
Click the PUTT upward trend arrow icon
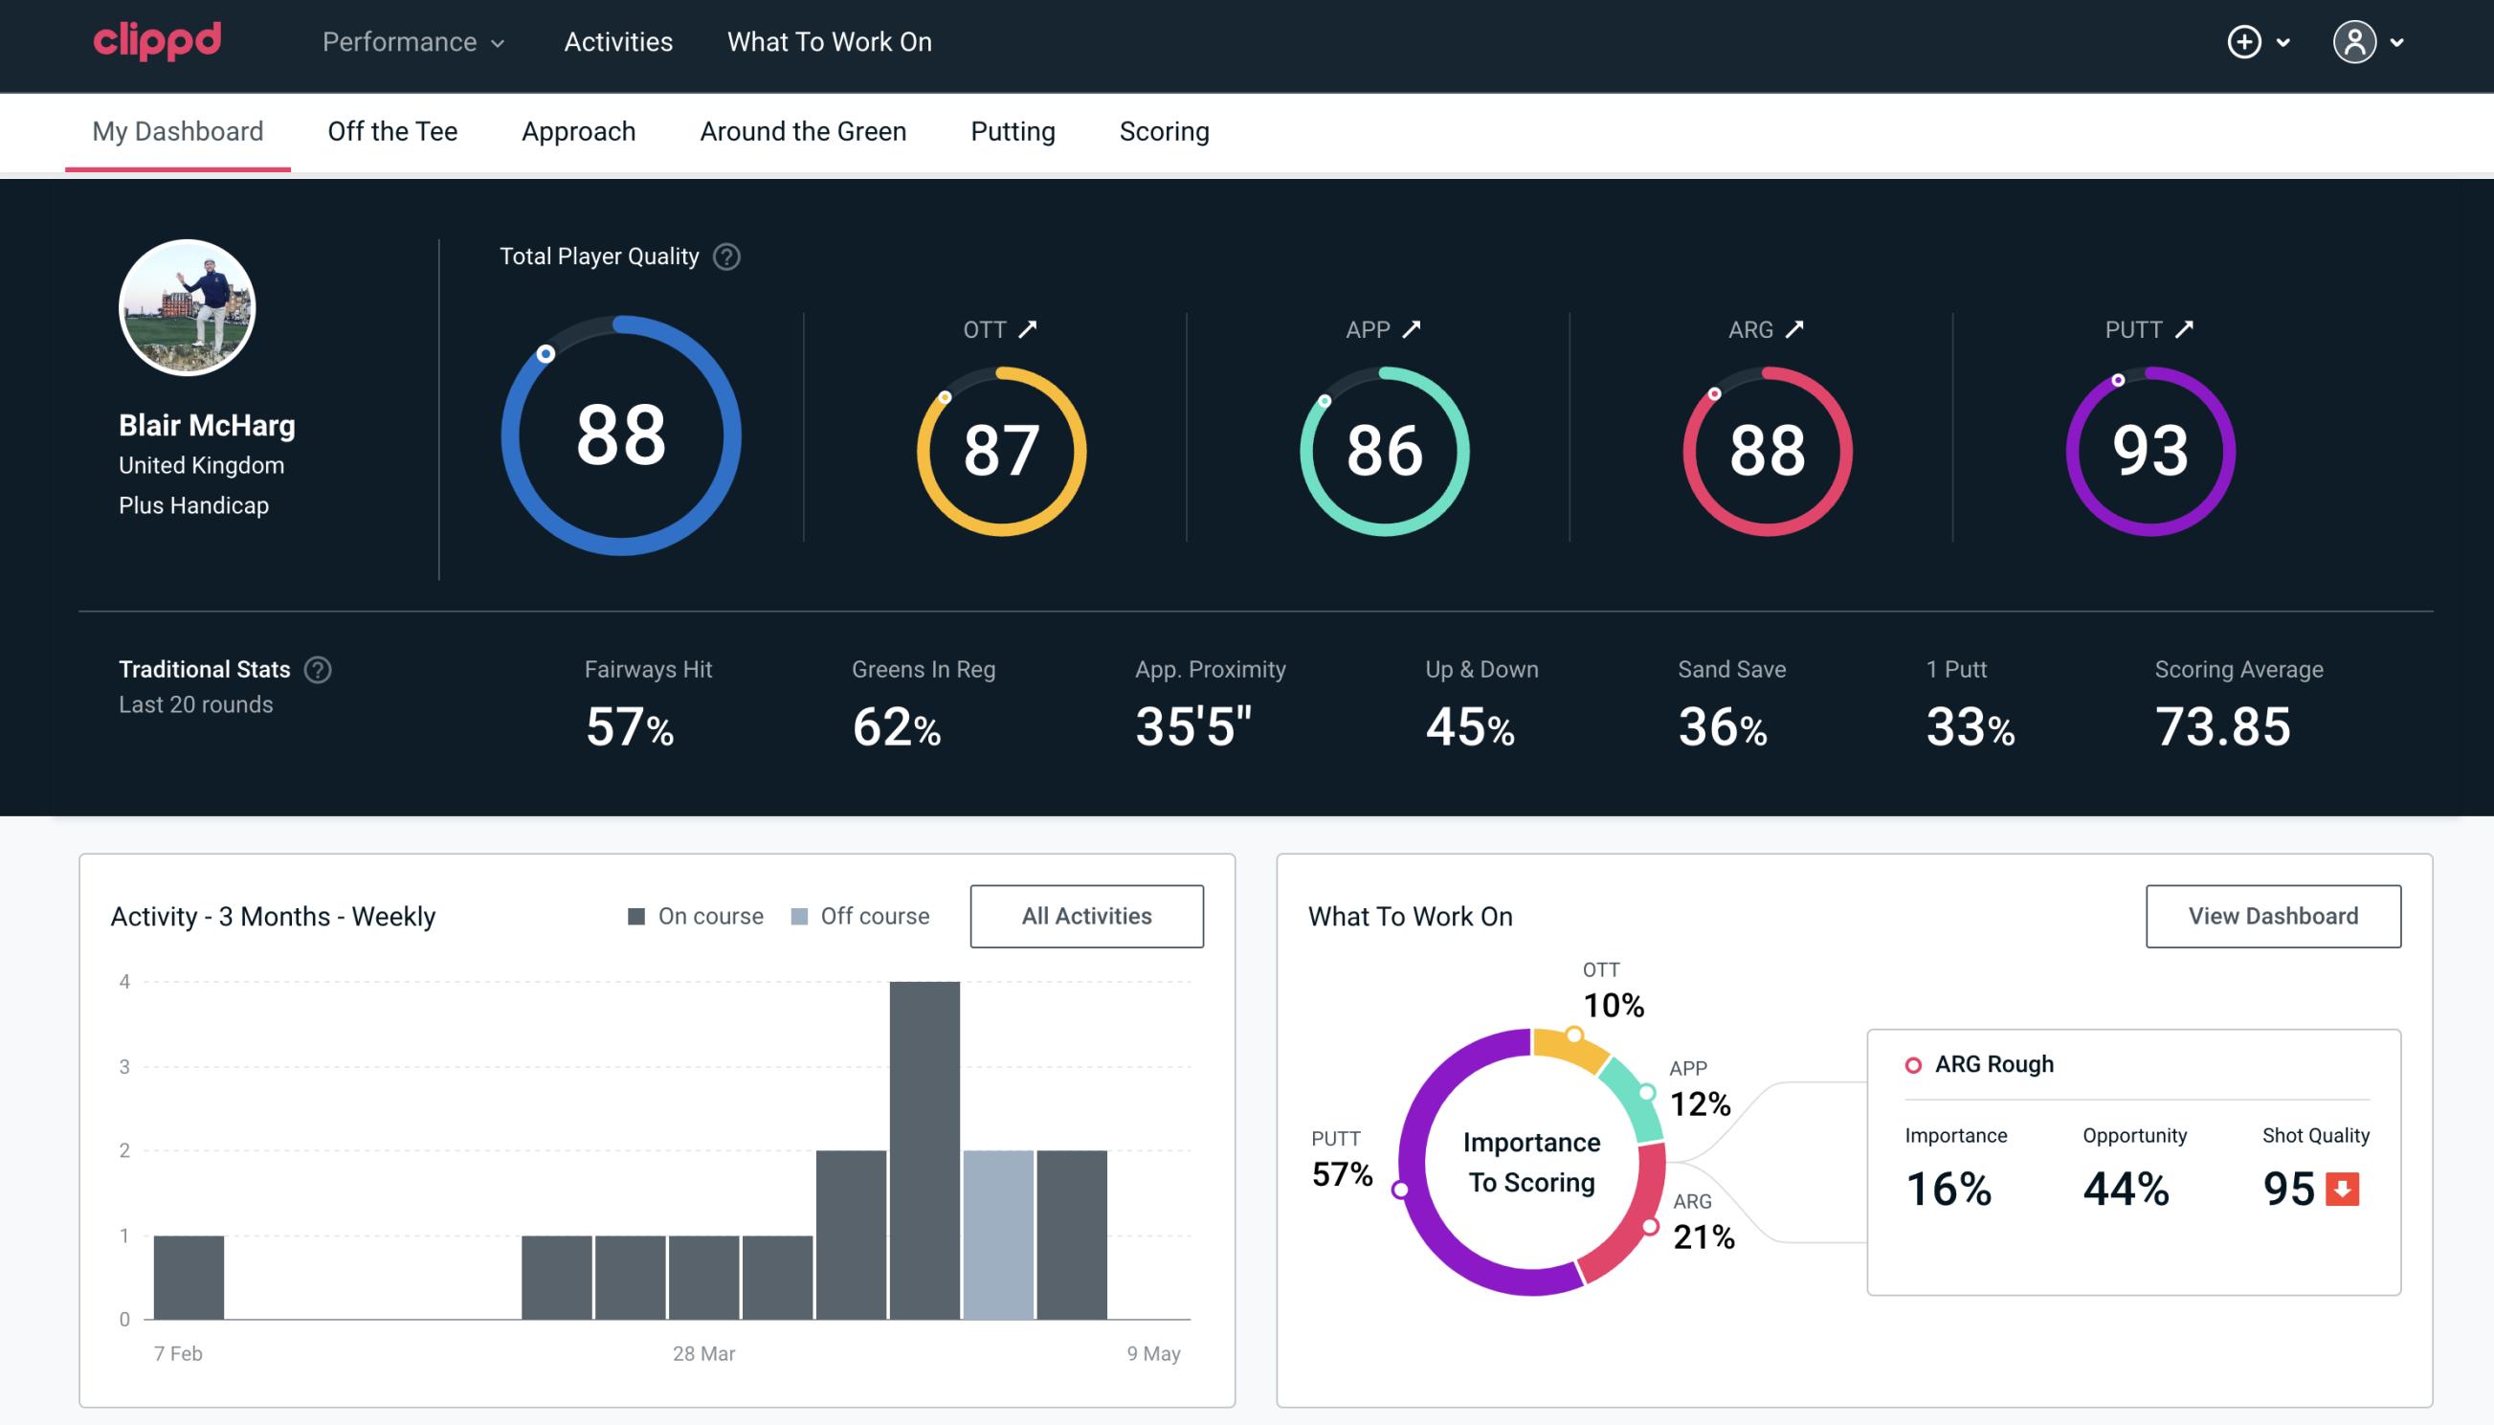click(2189, 329)
